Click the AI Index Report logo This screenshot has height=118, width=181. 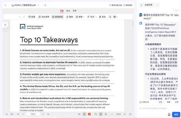click(x=31, y=27)
